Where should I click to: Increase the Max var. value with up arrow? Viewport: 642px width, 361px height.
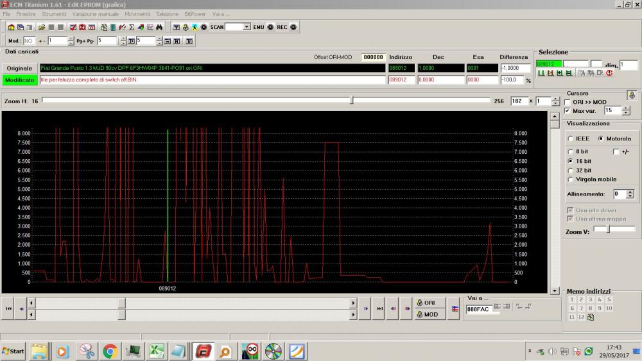coord(625,108)
